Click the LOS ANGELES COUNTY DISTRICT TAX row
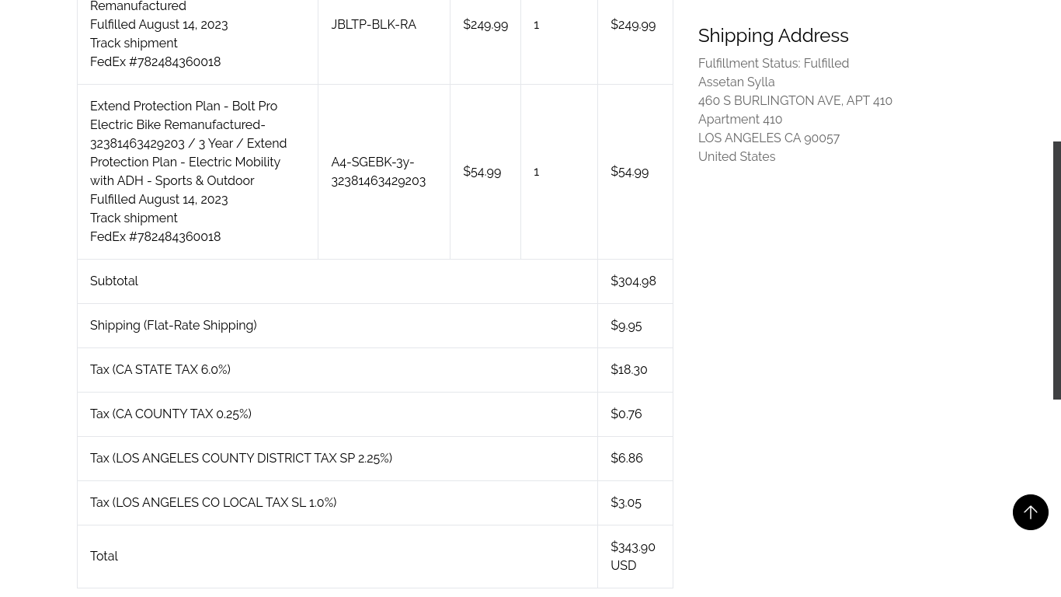1061x597 pixels. 241,458
